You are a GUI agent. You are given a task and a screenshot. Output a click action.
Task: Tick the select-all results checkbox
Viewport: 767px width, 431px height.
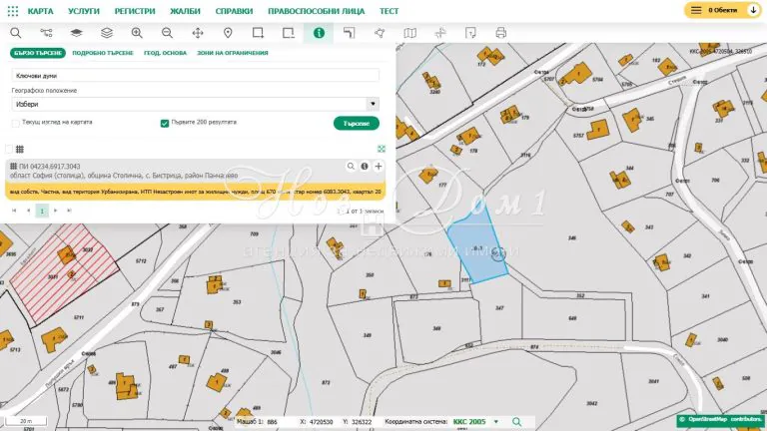click(x=8, y=149)
